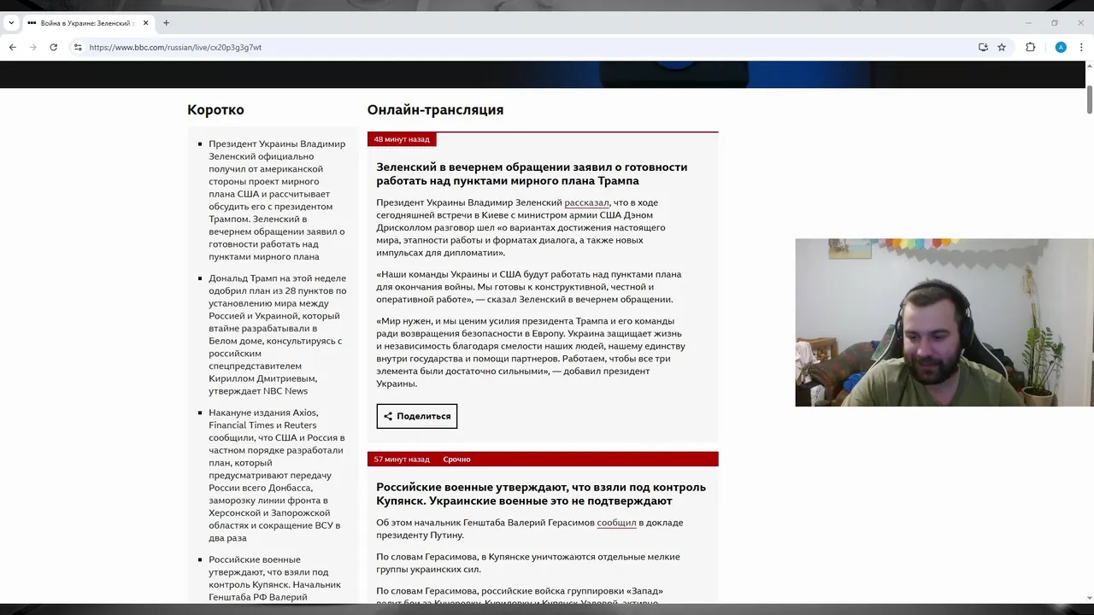Click headline about Зеленский вечернем обращении
The height and width of the screenshot is (615, 1094).
(532, 173)
